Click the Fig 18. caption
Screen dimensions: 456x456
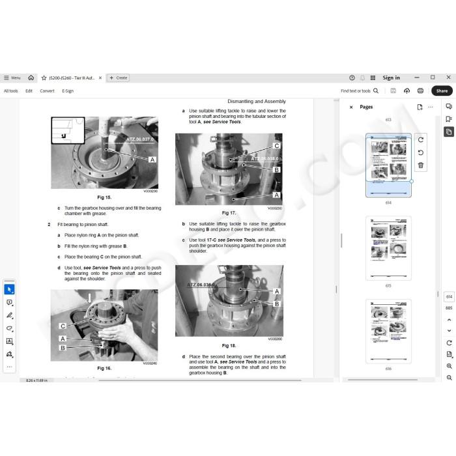(229, 346)
